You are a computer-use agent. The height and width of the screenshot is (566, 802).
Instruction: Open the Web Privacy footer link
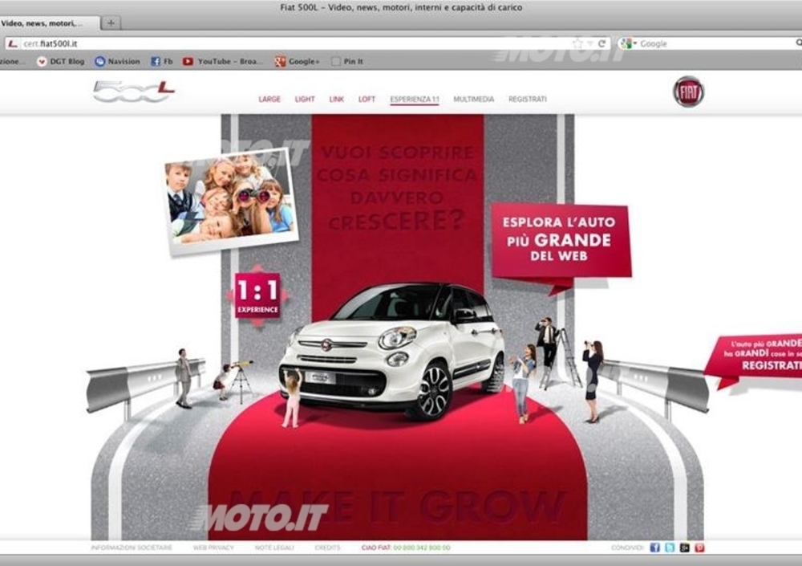213,548
